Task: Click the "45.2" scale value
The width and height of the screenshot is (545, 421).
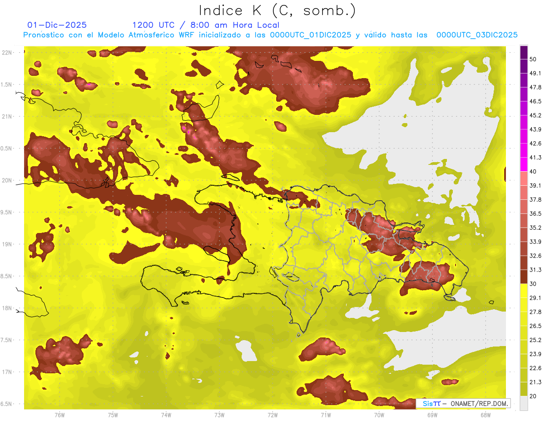Action: (535, 115)
